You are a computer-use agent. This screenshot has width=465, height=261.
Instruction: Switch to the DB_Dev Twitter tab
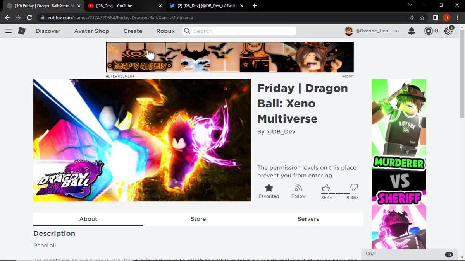206,6
